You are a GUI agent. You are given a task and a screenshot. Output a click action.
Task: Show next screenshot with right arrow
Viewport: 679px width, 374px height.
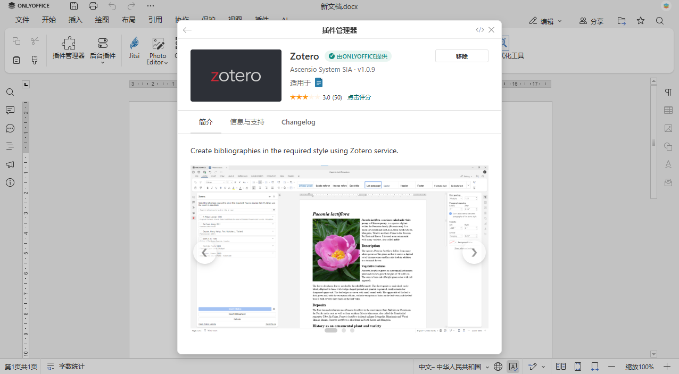click(x=474, y=252)
